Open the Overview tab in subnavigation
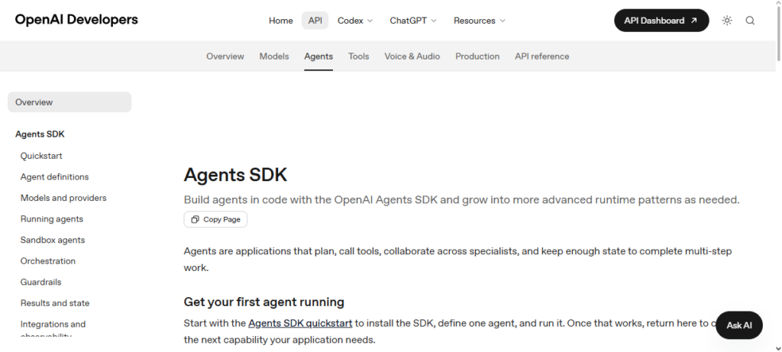Image resolution: width=782 pixels, height=352 pixels. (x=225, y=57)
